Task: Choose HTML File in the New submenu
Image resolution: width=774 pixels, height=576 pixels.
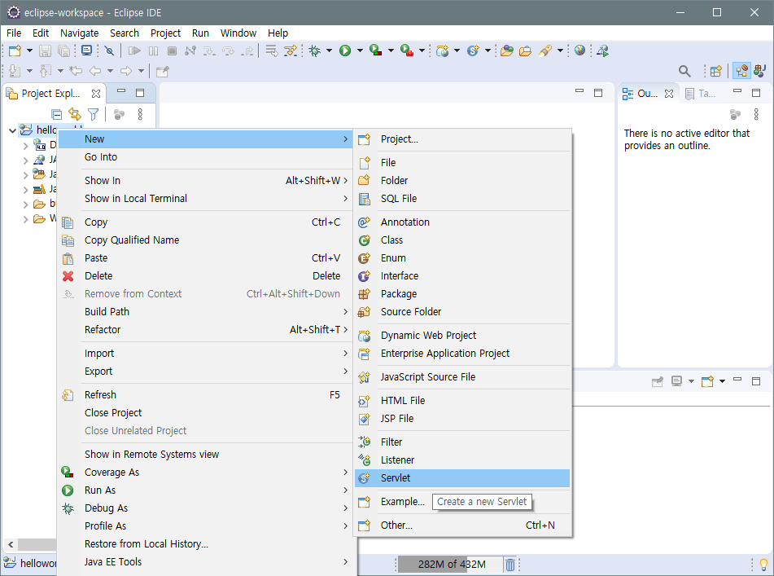Action: 462,401
